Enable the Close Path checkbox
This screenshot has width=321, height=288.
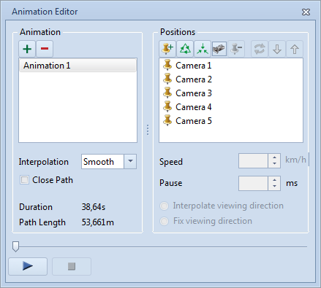pos(24,180)
